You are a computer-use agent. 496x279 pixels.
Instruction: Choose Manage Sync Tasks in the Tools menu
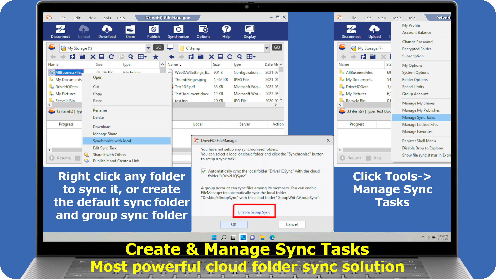click(x=418, y=117)
